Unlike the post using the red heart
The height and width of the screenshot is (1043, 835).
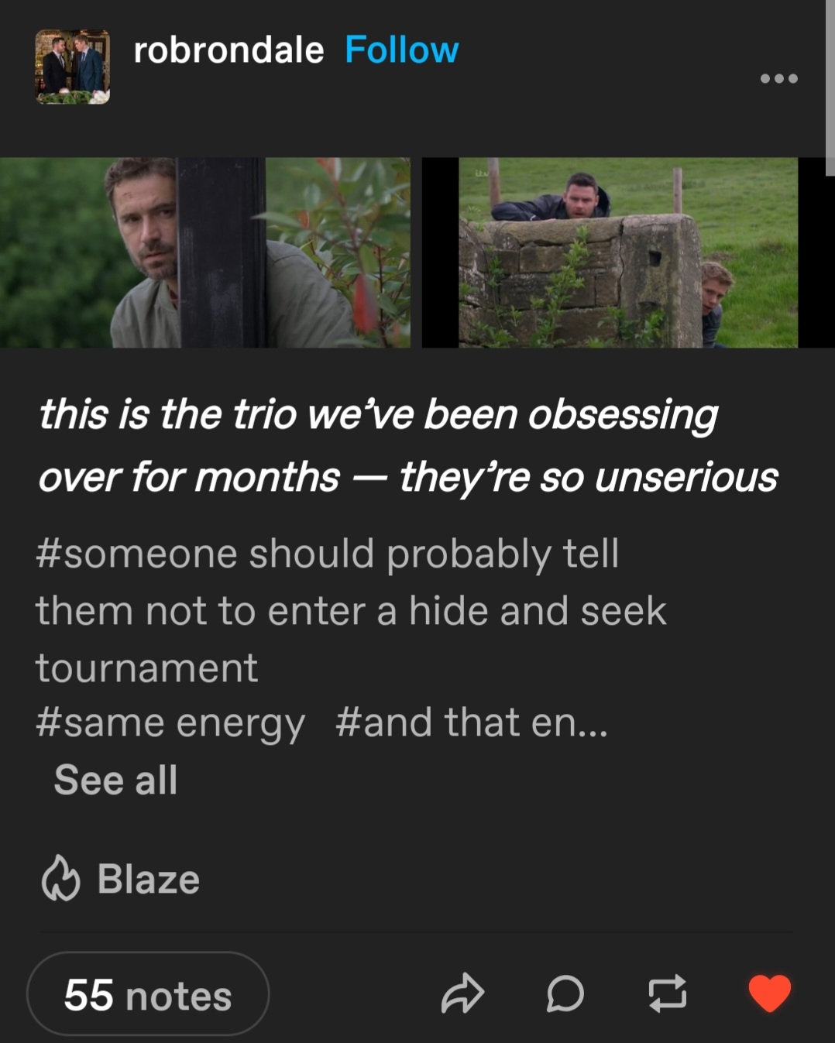click(x=770, y=993)
